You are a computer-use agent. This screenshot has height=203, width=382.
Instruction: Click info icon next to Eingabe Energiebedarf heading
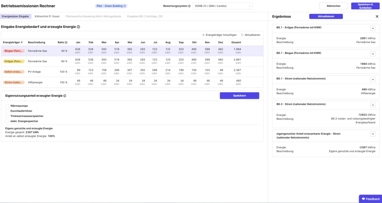coord(78,27)
